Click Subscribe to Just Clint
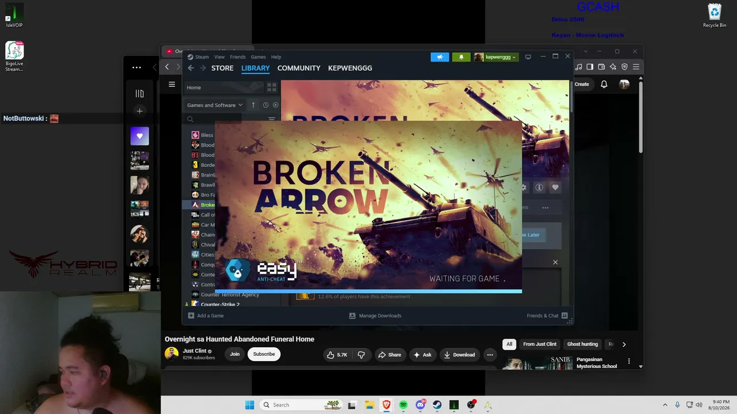 (264, 354)
